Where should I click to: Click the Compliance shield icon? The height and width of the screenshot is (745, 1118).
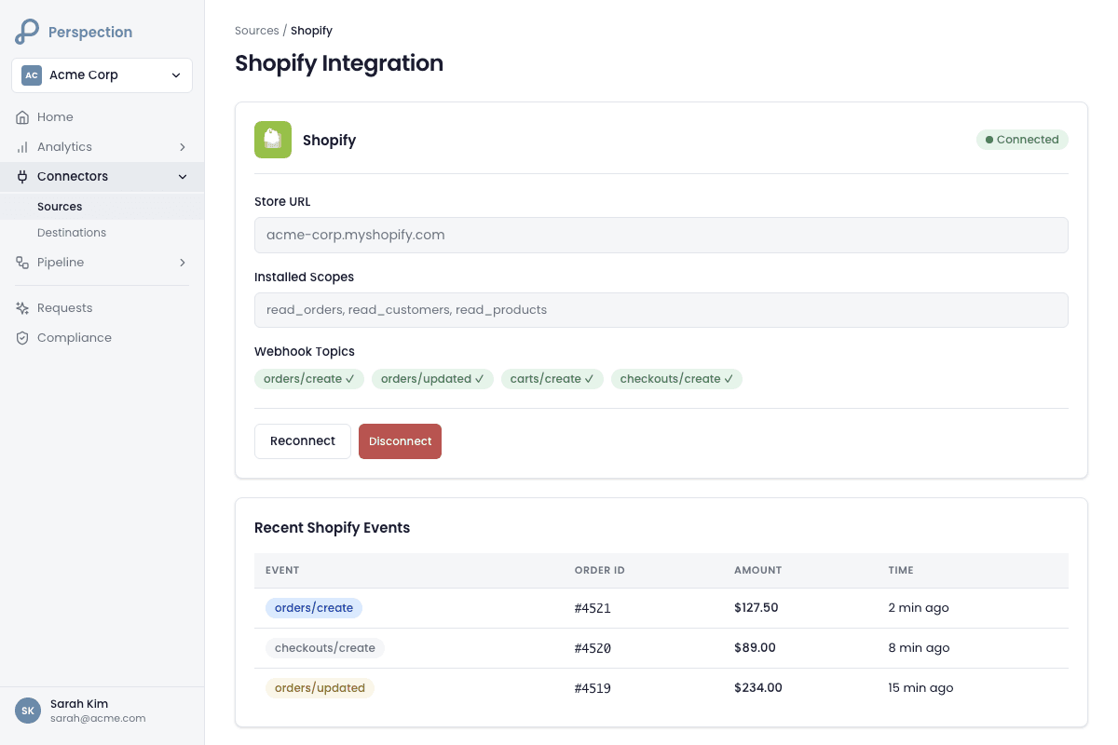point(22,338)
